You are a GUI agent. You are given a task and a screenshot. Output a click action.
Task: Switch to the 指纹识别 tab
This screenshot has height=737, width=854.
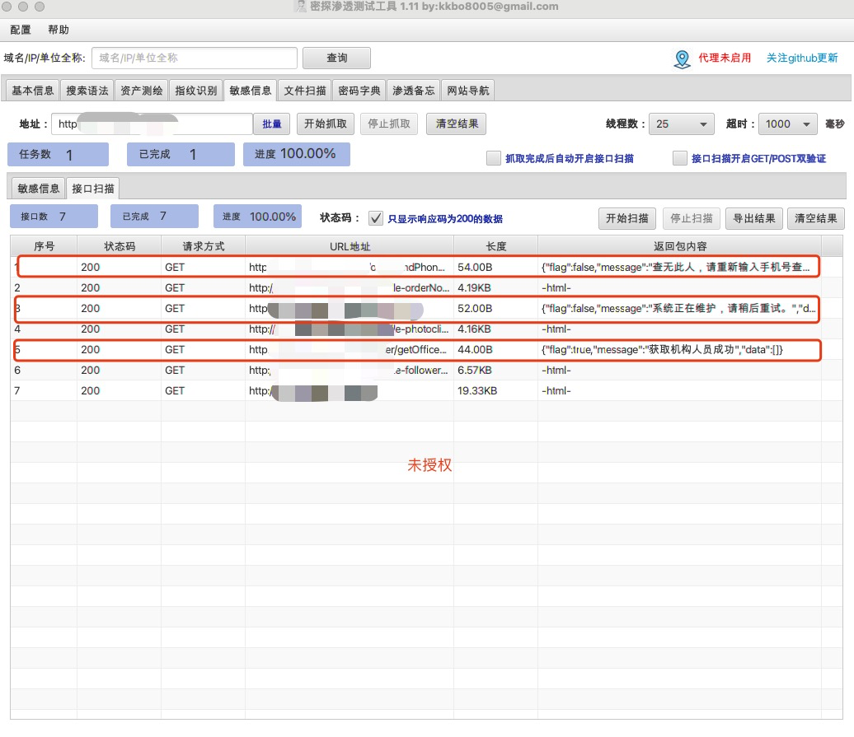(196, 91)
